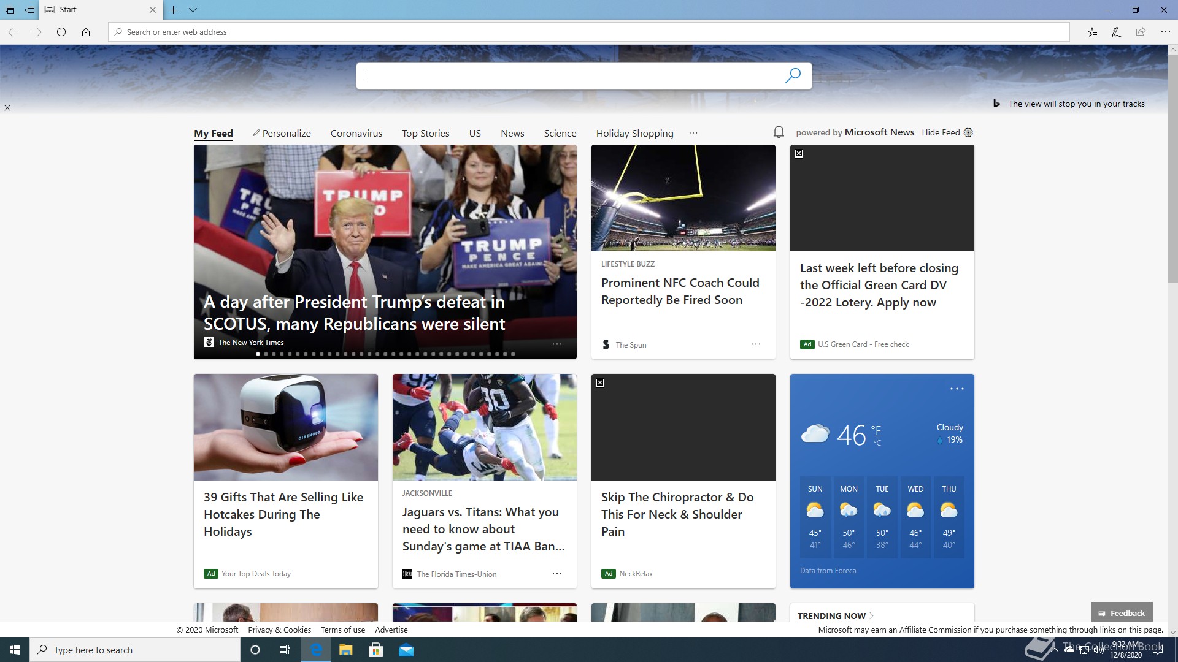Open the Favorites hub star icon
Viewport: 1178px width, 662px height.
1092,32
